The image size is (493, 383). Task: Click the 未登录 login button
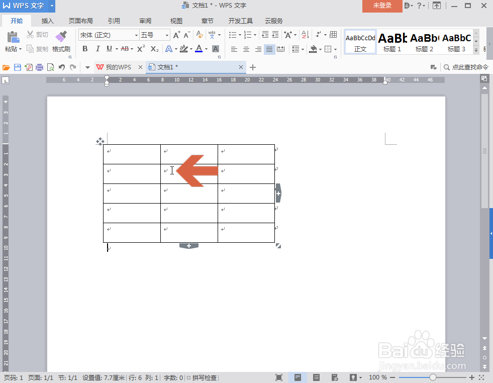pos(382,6)
